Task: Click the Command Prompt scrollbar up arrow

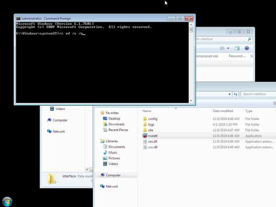Action: (x=191, y=25)
